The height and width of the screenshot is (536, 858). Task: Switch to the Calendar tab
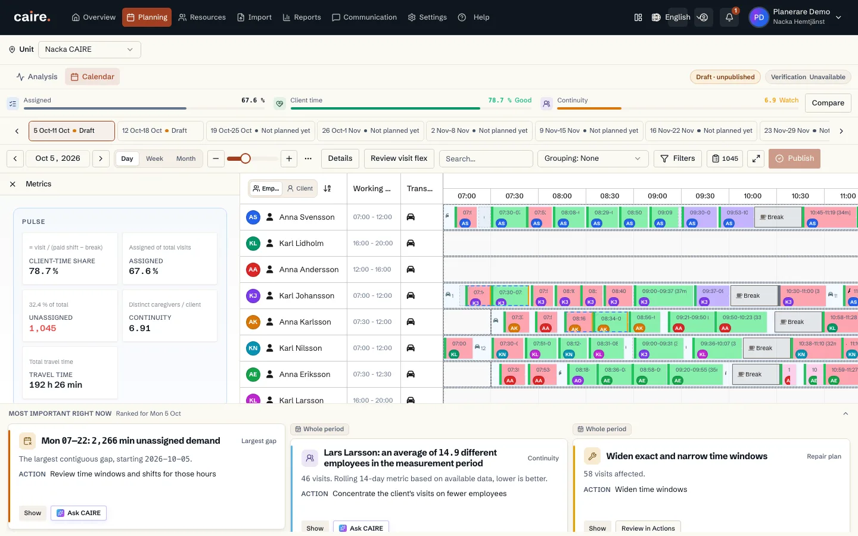(92, 77)
